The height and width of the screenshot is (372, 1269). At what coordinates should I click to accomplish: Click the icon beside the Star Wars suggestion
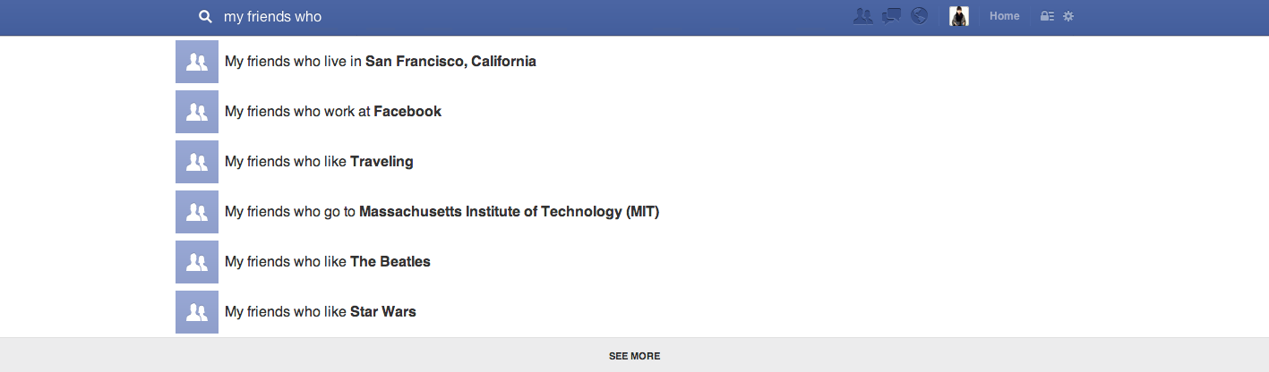coord(197,312)
